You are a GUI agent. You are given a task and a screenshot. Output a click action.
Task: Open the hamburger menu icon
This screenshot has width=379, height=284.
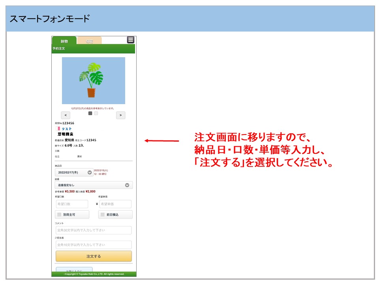131,40
